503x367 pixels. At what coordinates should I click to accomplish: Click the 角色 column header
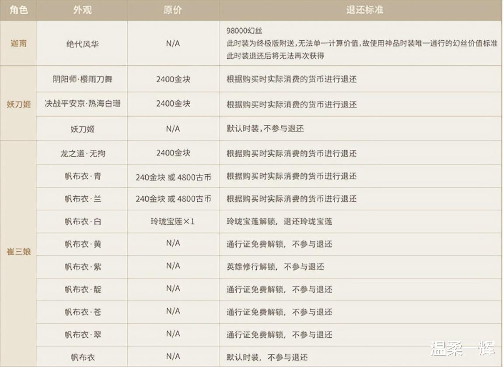tap(18, 10)
